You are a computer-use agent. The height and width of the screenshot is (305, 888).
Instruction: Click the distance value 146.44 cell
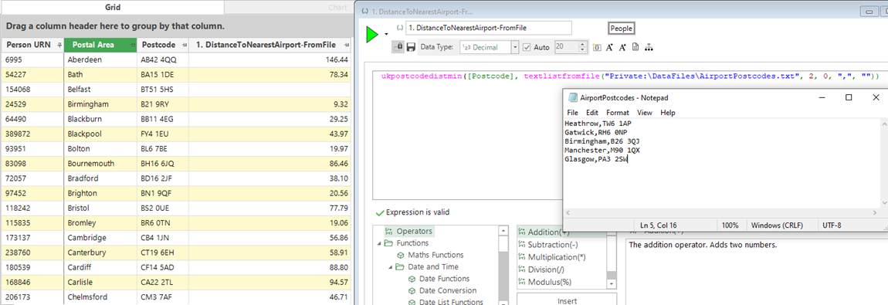click(269, 59)
